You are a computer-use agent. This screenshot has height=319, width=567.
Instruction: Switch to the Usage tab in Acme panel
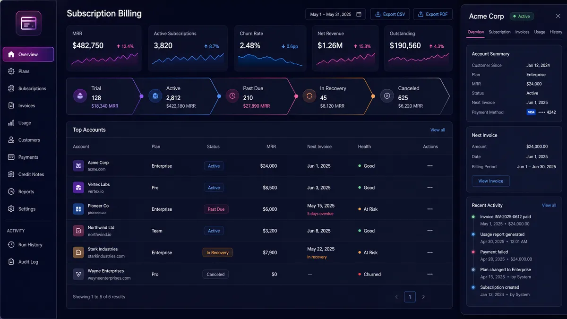tap(540, 32)
